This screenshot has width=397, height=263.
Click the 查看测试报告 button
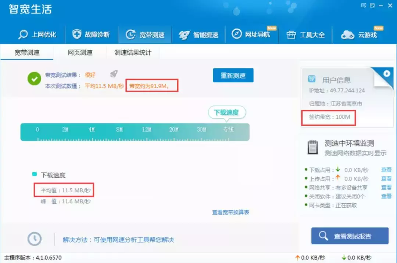350,236
